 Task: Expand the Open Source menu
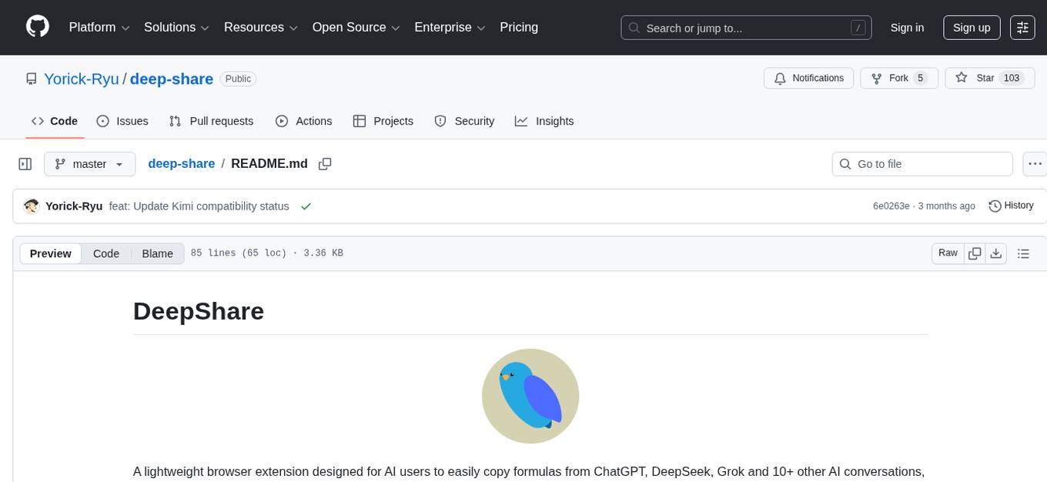(355, 27)
